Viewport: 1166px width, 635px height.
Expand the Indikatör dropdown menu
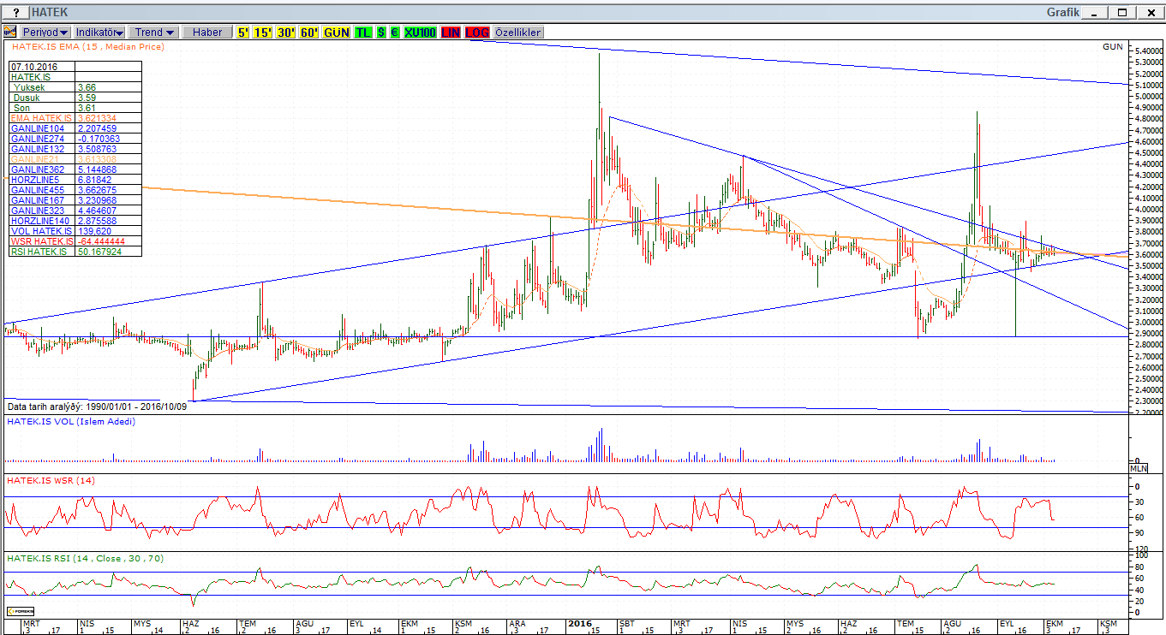coord(100,32)
